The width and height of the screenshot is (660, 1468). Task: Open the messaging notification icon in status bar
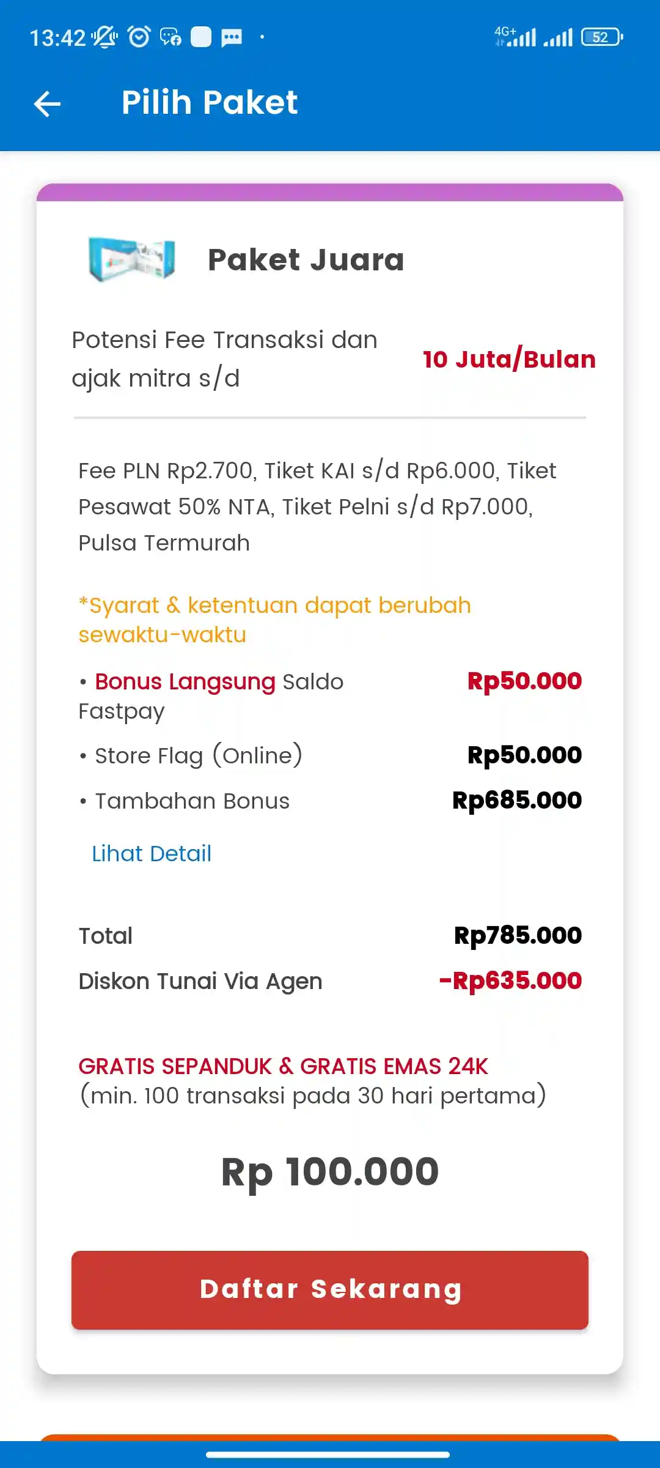coord(169,38)
